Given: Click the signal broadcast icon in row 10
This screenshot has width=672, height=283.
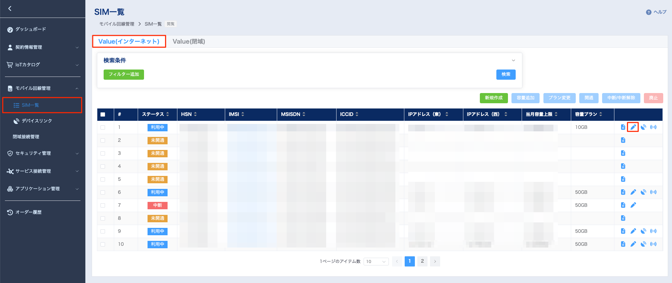Looking at the screenshot, I should (653, 244).
